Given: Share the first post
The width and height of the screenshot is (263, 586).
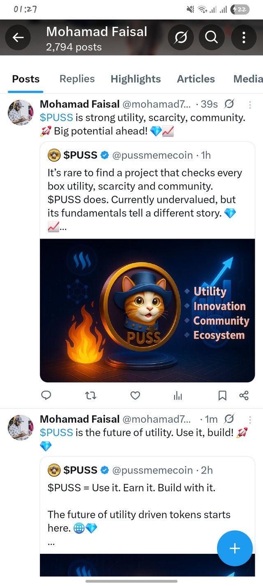Looking at the screenshot, I should [x=244, y=396].
